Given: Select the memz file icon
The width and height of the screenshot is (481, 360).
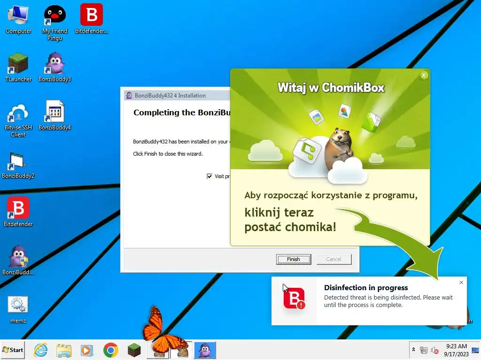Looking at the screenshot, I should (18, 309).
